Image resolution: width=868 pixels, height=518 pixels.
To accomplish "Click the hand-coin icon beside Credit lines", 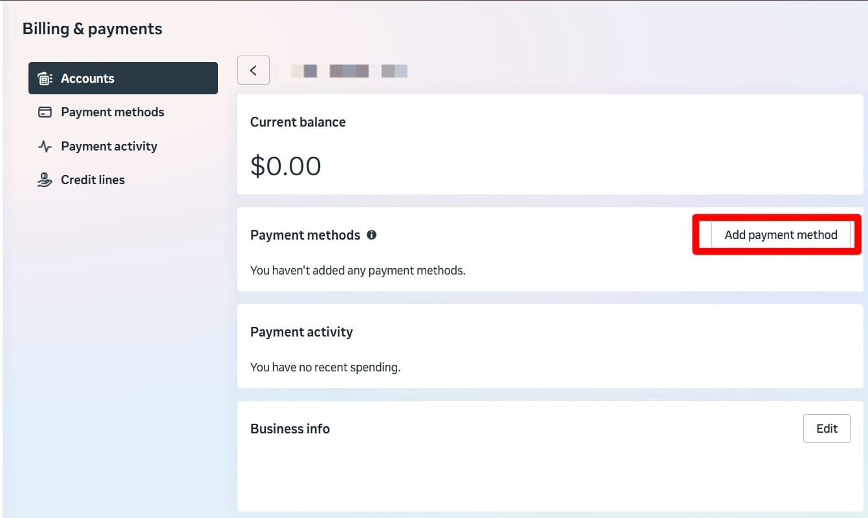I will click(45, 180).
